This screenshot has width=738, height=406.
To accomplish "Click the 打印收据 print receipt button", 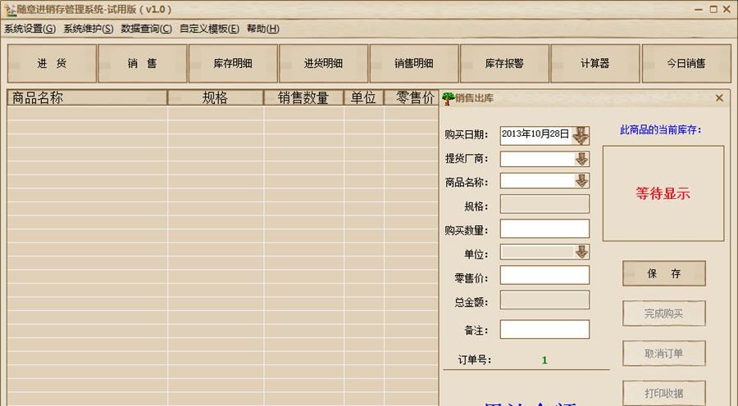I will tap(664, 393).
